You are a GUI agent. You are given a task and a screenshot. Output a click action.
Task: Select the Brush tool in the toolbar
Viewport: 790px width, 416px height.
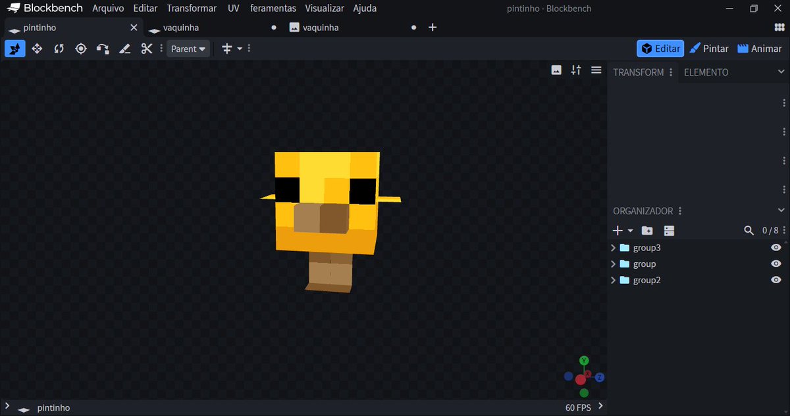pos(124,48)
